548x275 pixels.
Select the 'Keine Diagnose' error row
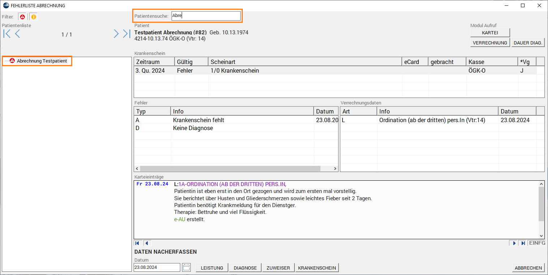point(193,128)
